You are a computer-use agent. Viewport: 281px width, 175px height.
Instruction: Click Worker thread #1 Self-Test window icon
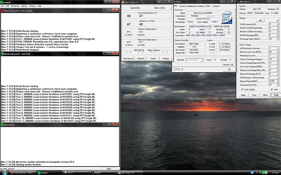2,54
